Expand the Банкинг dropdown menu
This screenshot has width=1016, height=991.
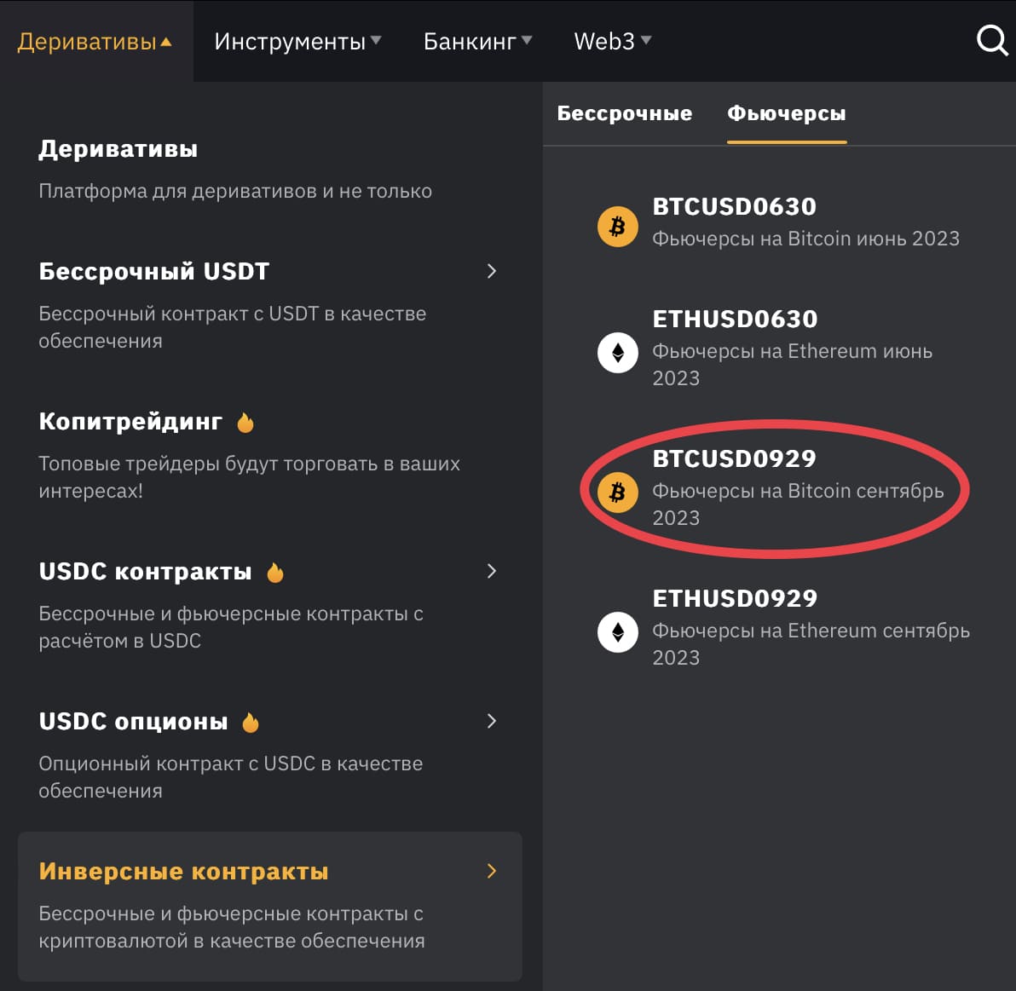click(x=477, y=42)
